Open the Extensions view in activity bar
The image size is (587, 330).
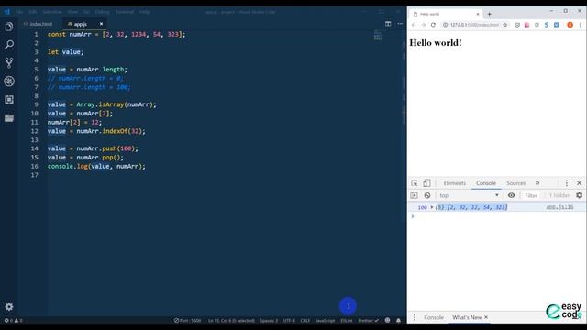[9, 99]
